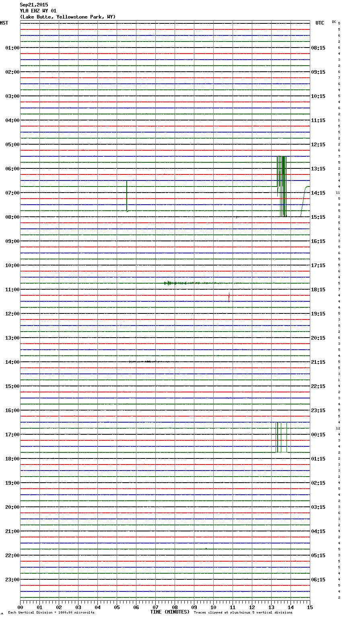The height and width of the screenshot is (618, 342).
Task: Click the green clipped lines near 17:00
Action: [281, 437]
